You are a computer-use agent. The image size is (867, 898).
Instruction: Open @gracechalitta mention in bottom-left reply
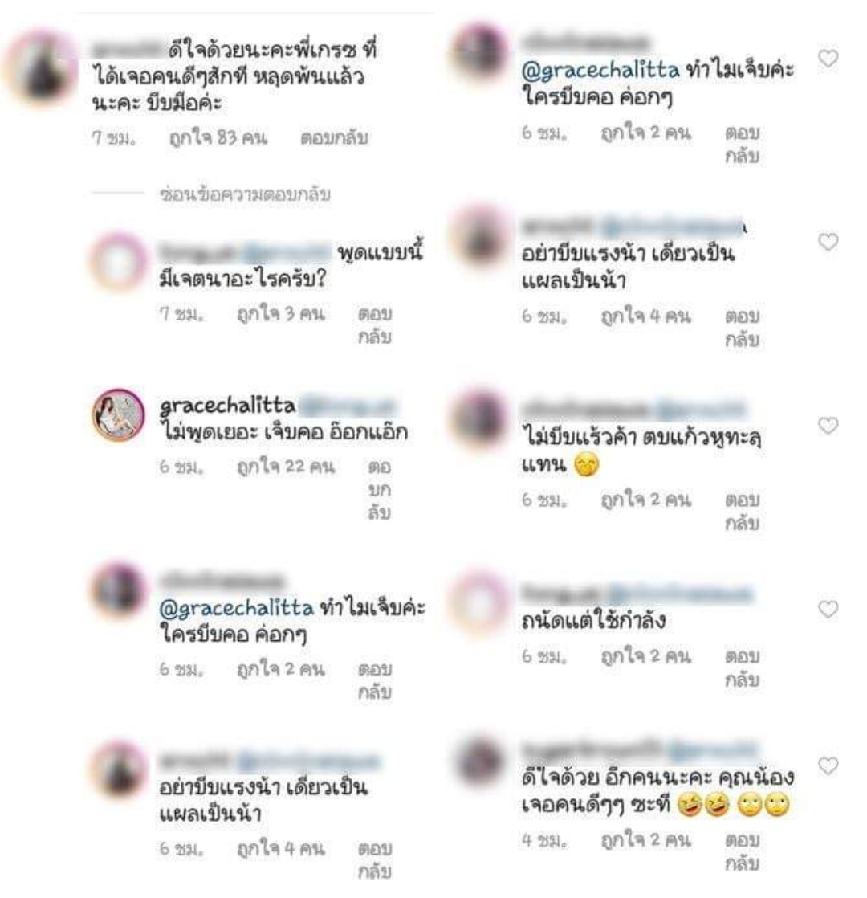click(x=236, y=608)
